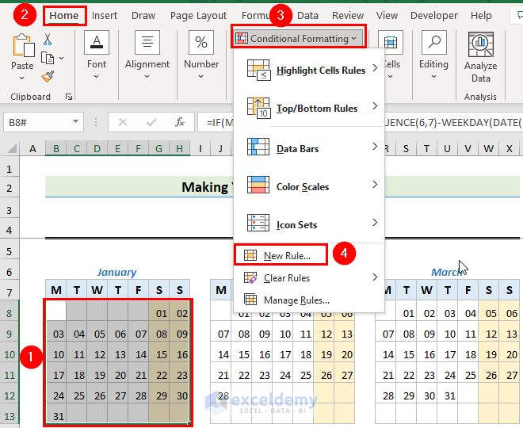Expand Top/Bottom Rules submenu arrow
523x428 pixels.
(376, 106)
